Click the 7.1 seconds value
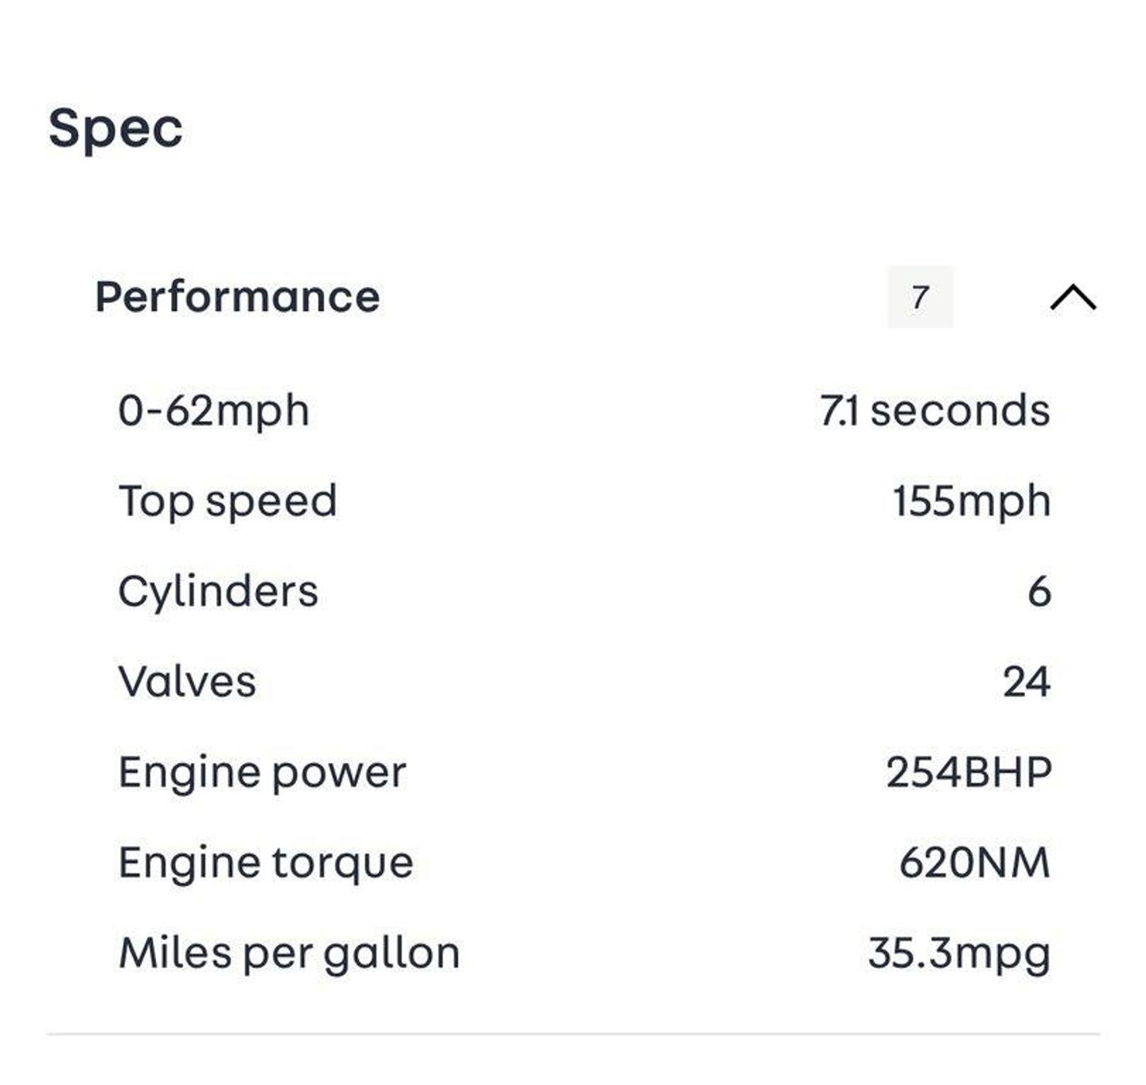 (934, 410)
